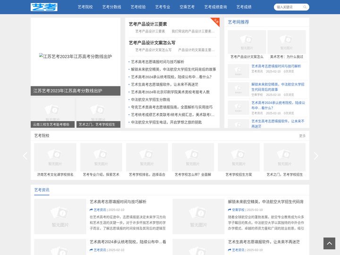The height and width of the screenshot is (255, 340).
Task: Open list item 艺术生高考志愿填报软件
Action: coord(165,85)
